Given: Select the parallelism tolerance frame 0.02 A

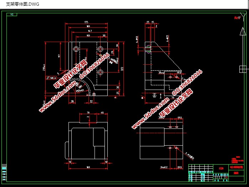Looking at the screenshot, I should coord(51,78).
